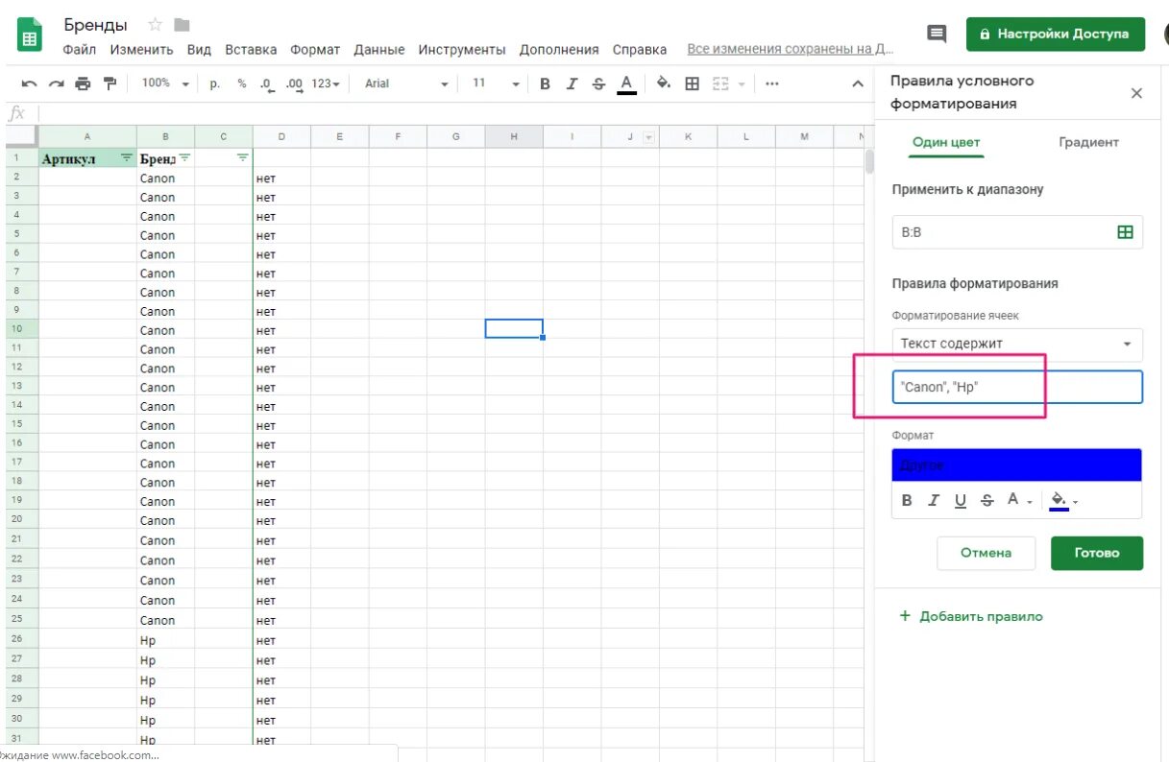Open the Изменить menu
This screenshot has width=1169, height=762.
141,50
